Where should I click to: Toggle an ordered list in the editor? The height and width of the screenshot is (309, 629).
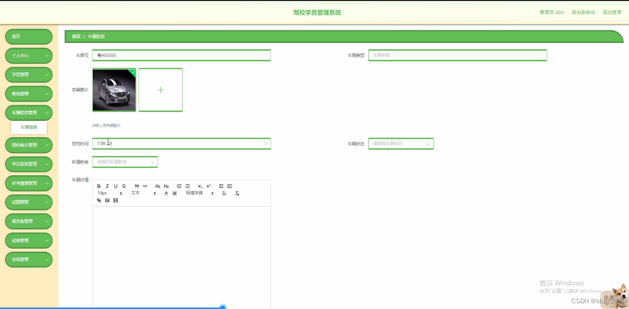click(x=179, y=186)
